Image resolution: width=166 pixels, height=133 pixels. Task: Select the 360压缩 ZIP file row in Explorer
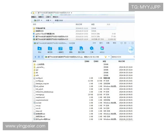coord(74,39)
